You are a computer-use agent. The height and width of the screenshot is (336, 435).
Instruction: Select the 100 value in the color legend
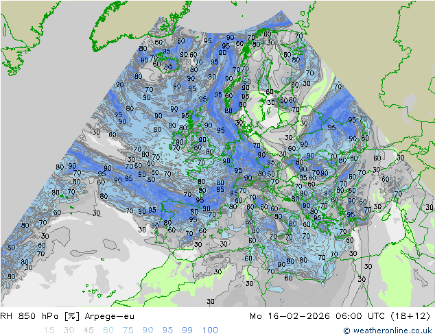point(210,331)
